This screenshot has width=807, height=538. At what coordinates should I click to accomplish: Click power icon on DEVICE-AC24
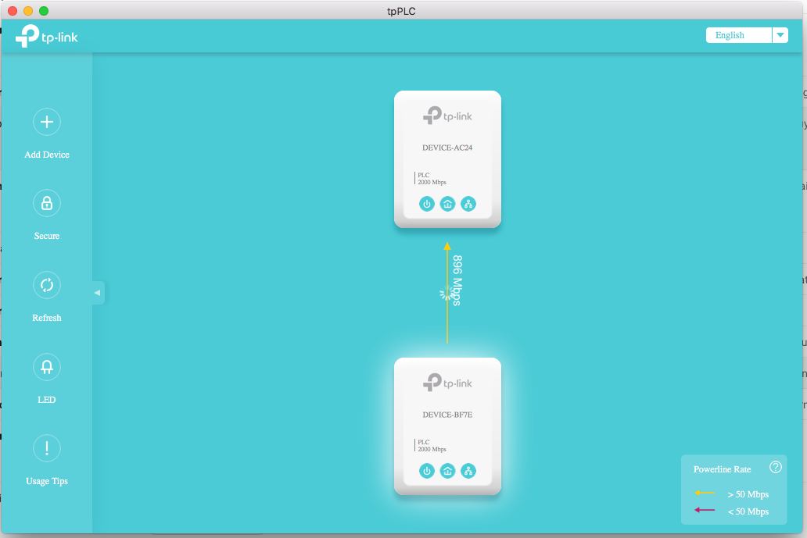point(427,205)
